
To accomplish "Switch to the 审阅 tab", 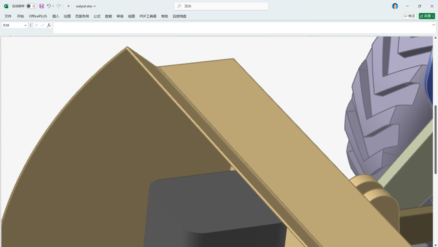I will 120,16.
